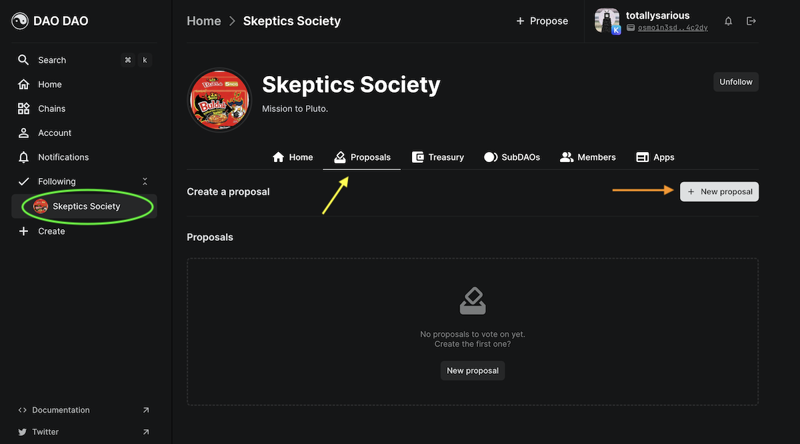Screen dimensions: 800x444
Task: Open the Members tab
Action: coord(588,157)
